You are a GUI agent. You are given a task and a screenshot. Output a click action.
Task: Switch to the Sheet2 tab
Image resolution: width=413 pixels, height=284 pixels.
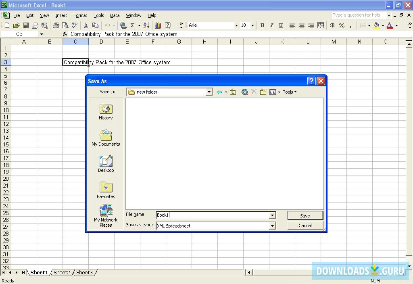(x=62, y=272)
